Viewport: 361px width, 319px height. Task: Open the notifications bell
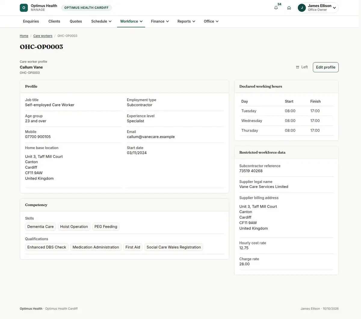(276, 8)
